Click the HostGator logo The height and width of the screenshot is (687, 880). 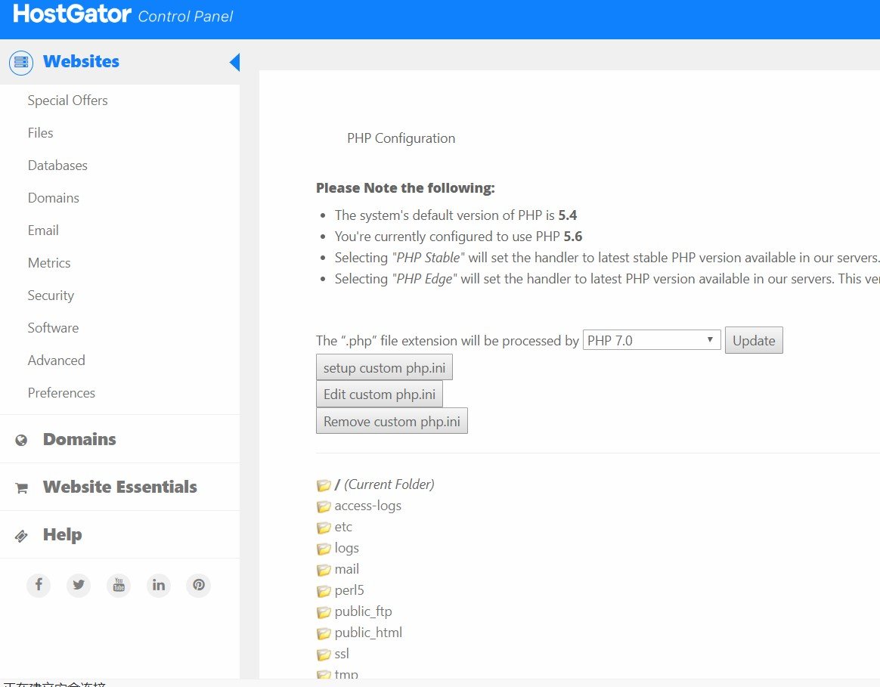coord(72,14)
